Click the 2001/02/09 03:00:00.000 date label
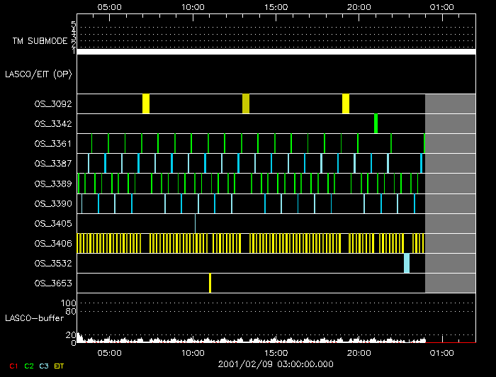 pyautogui.click(x=276, y=364)
